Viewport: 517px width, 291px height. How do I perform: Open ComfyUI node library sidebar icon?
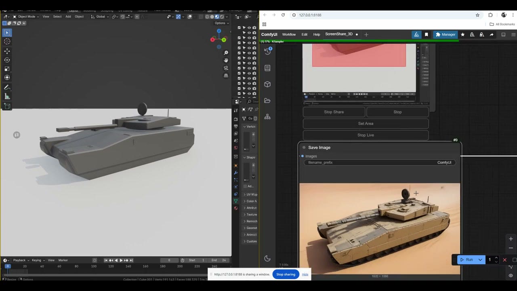point(267,68)
